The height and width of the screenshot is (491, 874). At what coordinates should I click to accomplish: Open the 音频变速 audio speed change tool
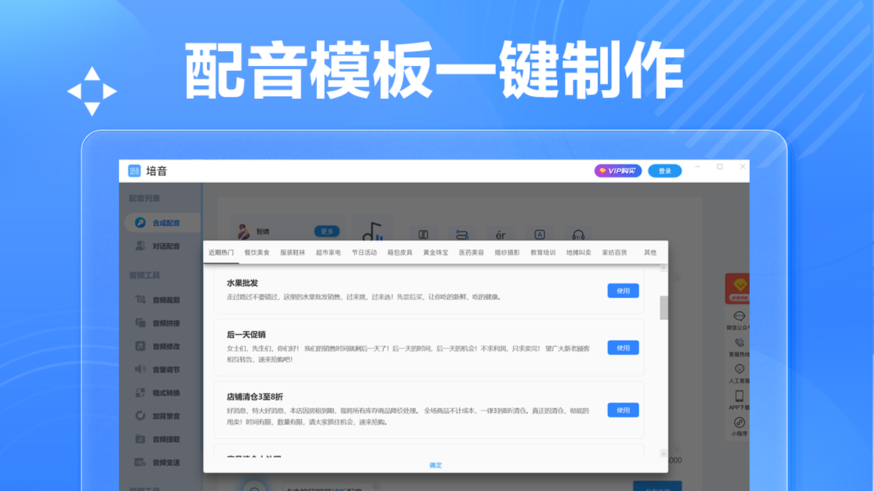tap(166, 463)
